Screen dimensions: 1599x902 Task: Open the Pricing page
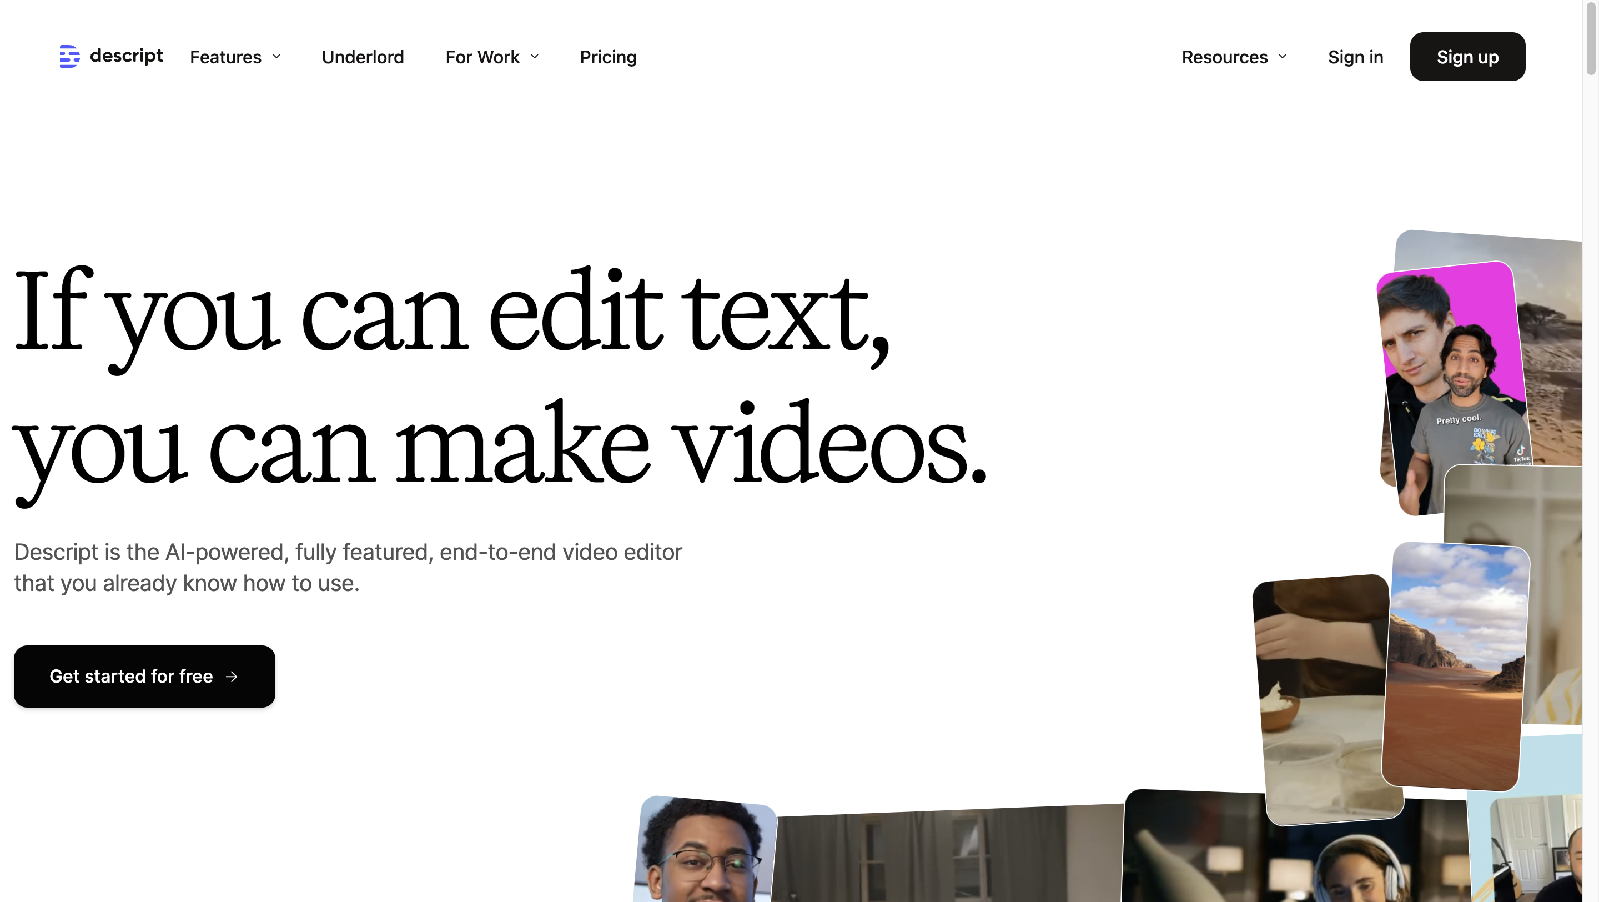click(x=608, y=57)
